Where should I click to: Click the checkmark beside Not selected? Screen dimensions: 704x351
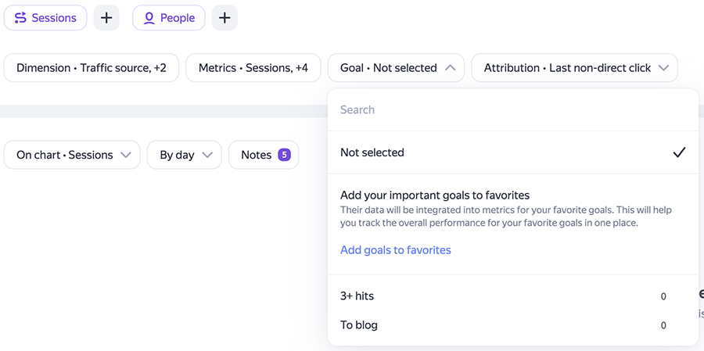(x=679, y=152)
